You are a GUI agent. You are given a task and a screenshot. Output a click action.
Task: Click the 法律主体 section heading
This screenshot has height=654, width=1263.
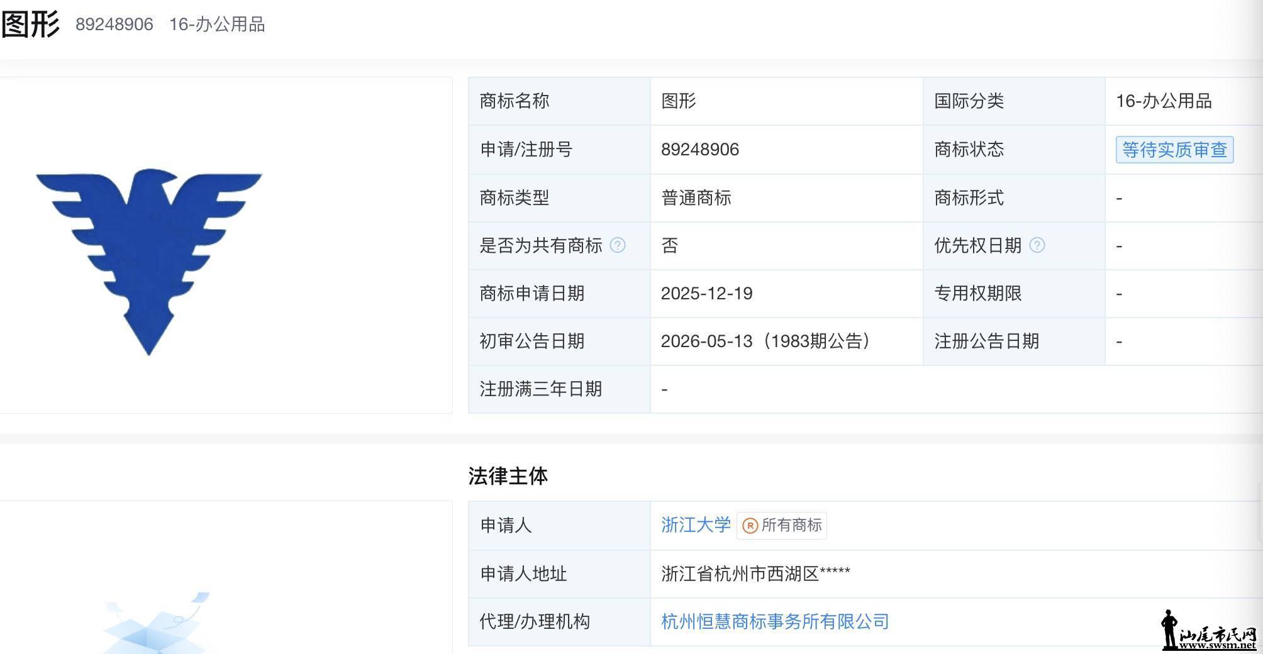[508, 476]
